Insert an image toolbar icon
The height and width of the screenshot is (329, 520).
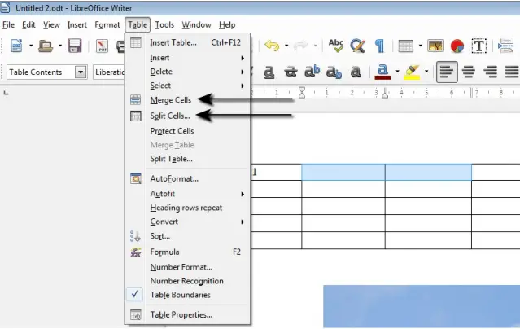tap(435, 46)
